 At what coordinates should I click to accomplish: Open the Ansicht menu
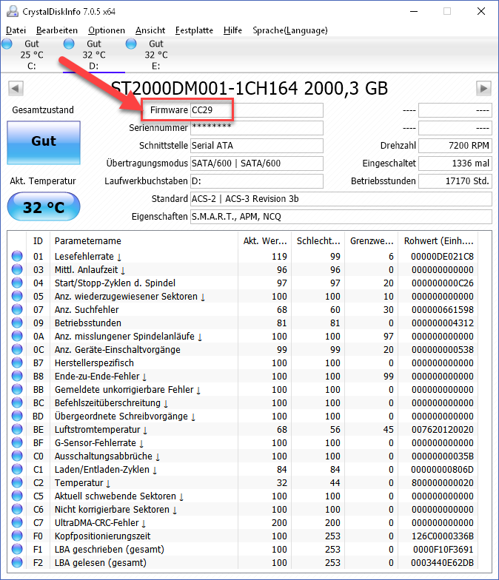[150, 30]
